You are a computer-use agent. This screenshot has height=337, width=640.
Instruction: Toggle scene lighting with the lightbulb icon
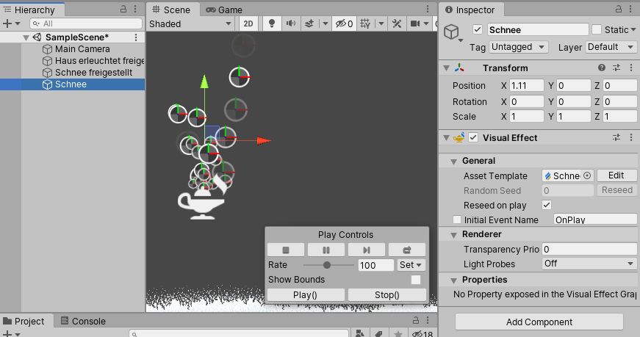(x=272, y=23)
